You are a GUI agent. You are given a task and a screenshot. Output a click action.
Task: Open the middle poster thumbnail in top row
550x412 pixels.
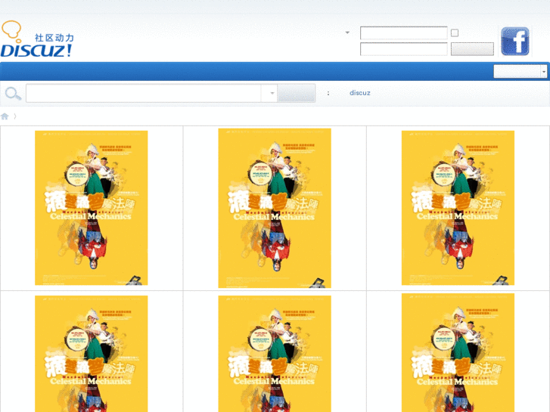pos(275,209)
